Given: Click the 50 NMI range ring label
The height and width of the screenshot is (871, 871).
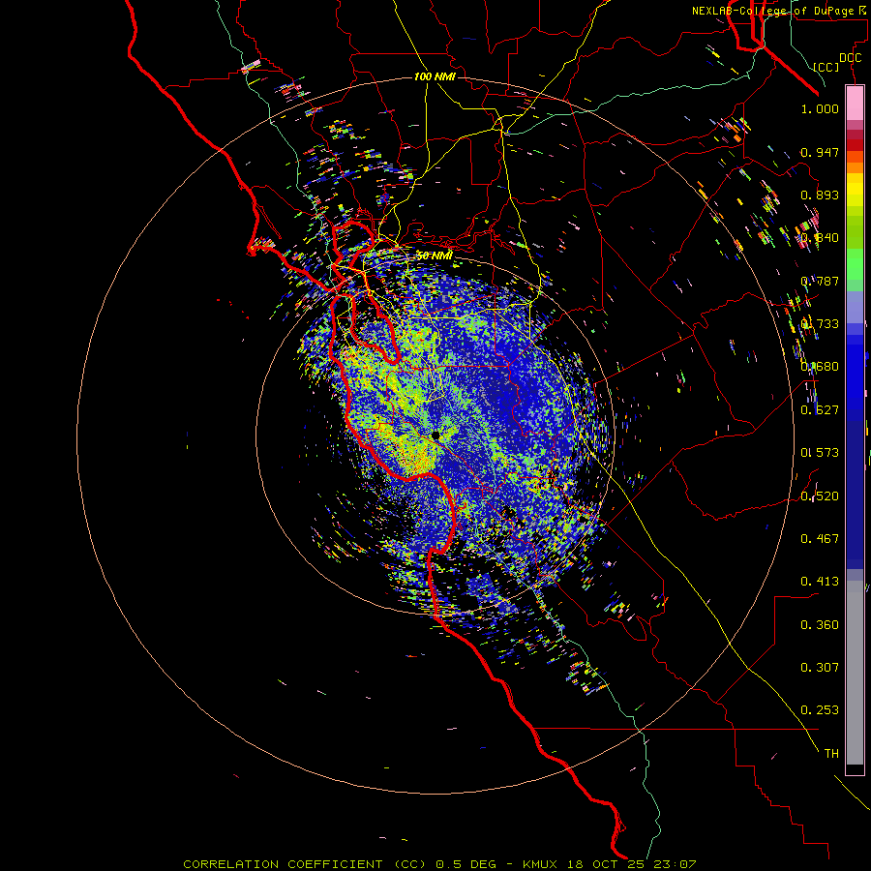Looking at the screenshot, I should pyautogui.click(x=435, y=255).
